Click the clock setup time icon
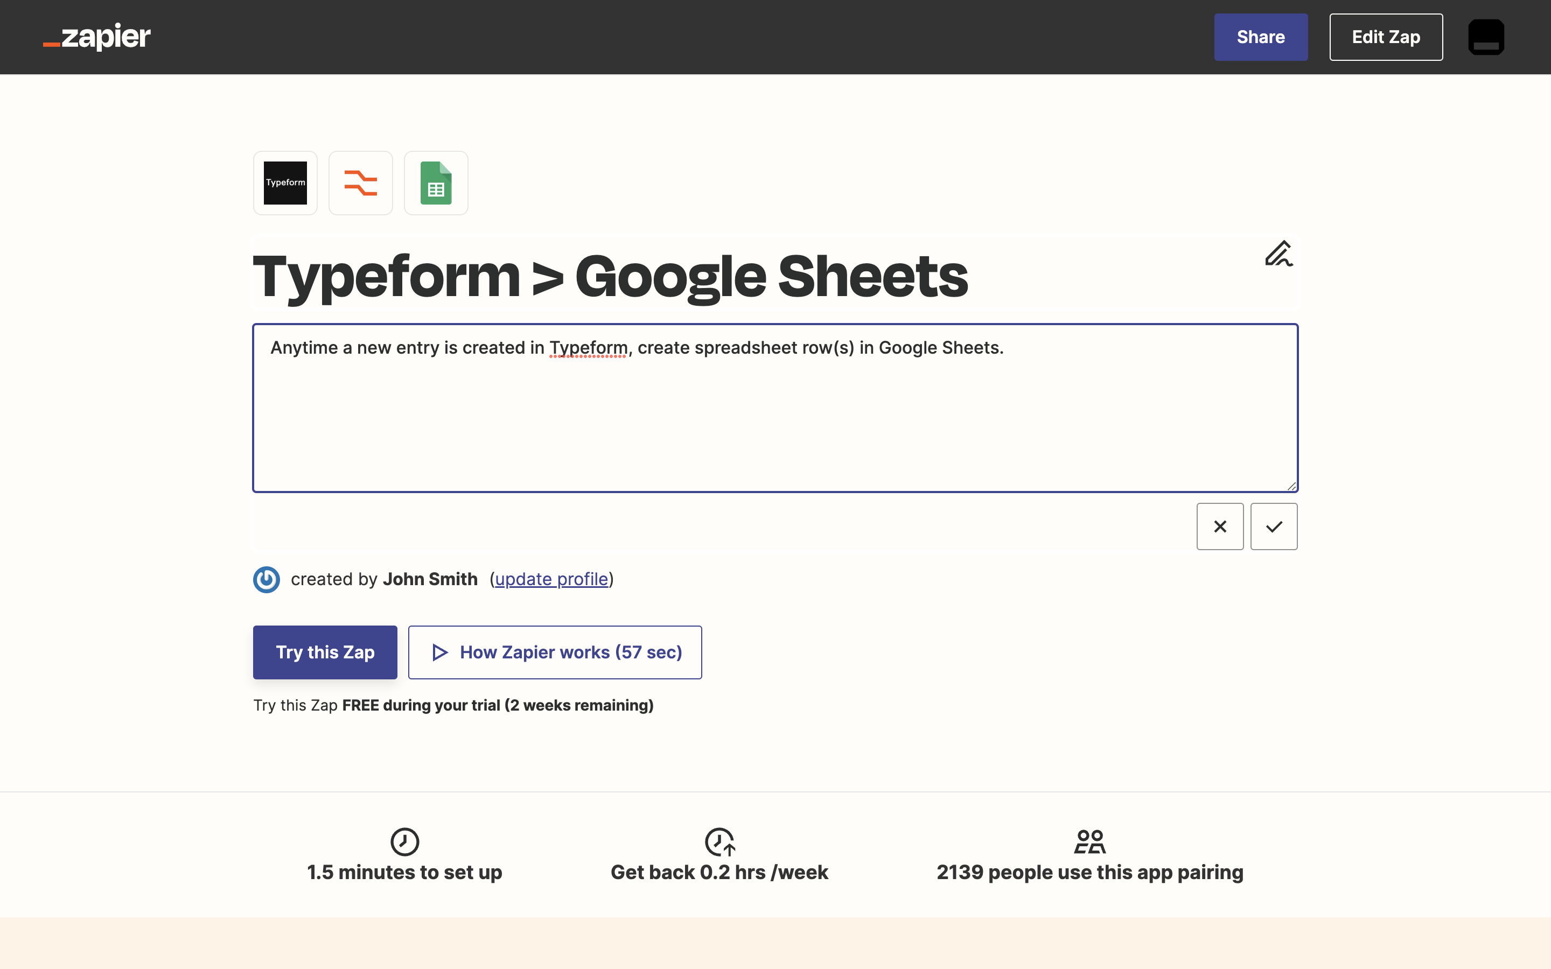This screenshot has width=1551, height=969. click(404, 841)
